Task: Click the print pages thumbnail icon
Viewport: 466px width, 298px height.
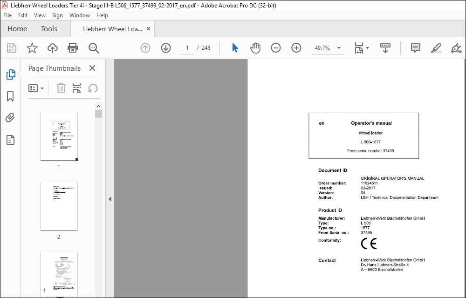Action: point(77,88)
